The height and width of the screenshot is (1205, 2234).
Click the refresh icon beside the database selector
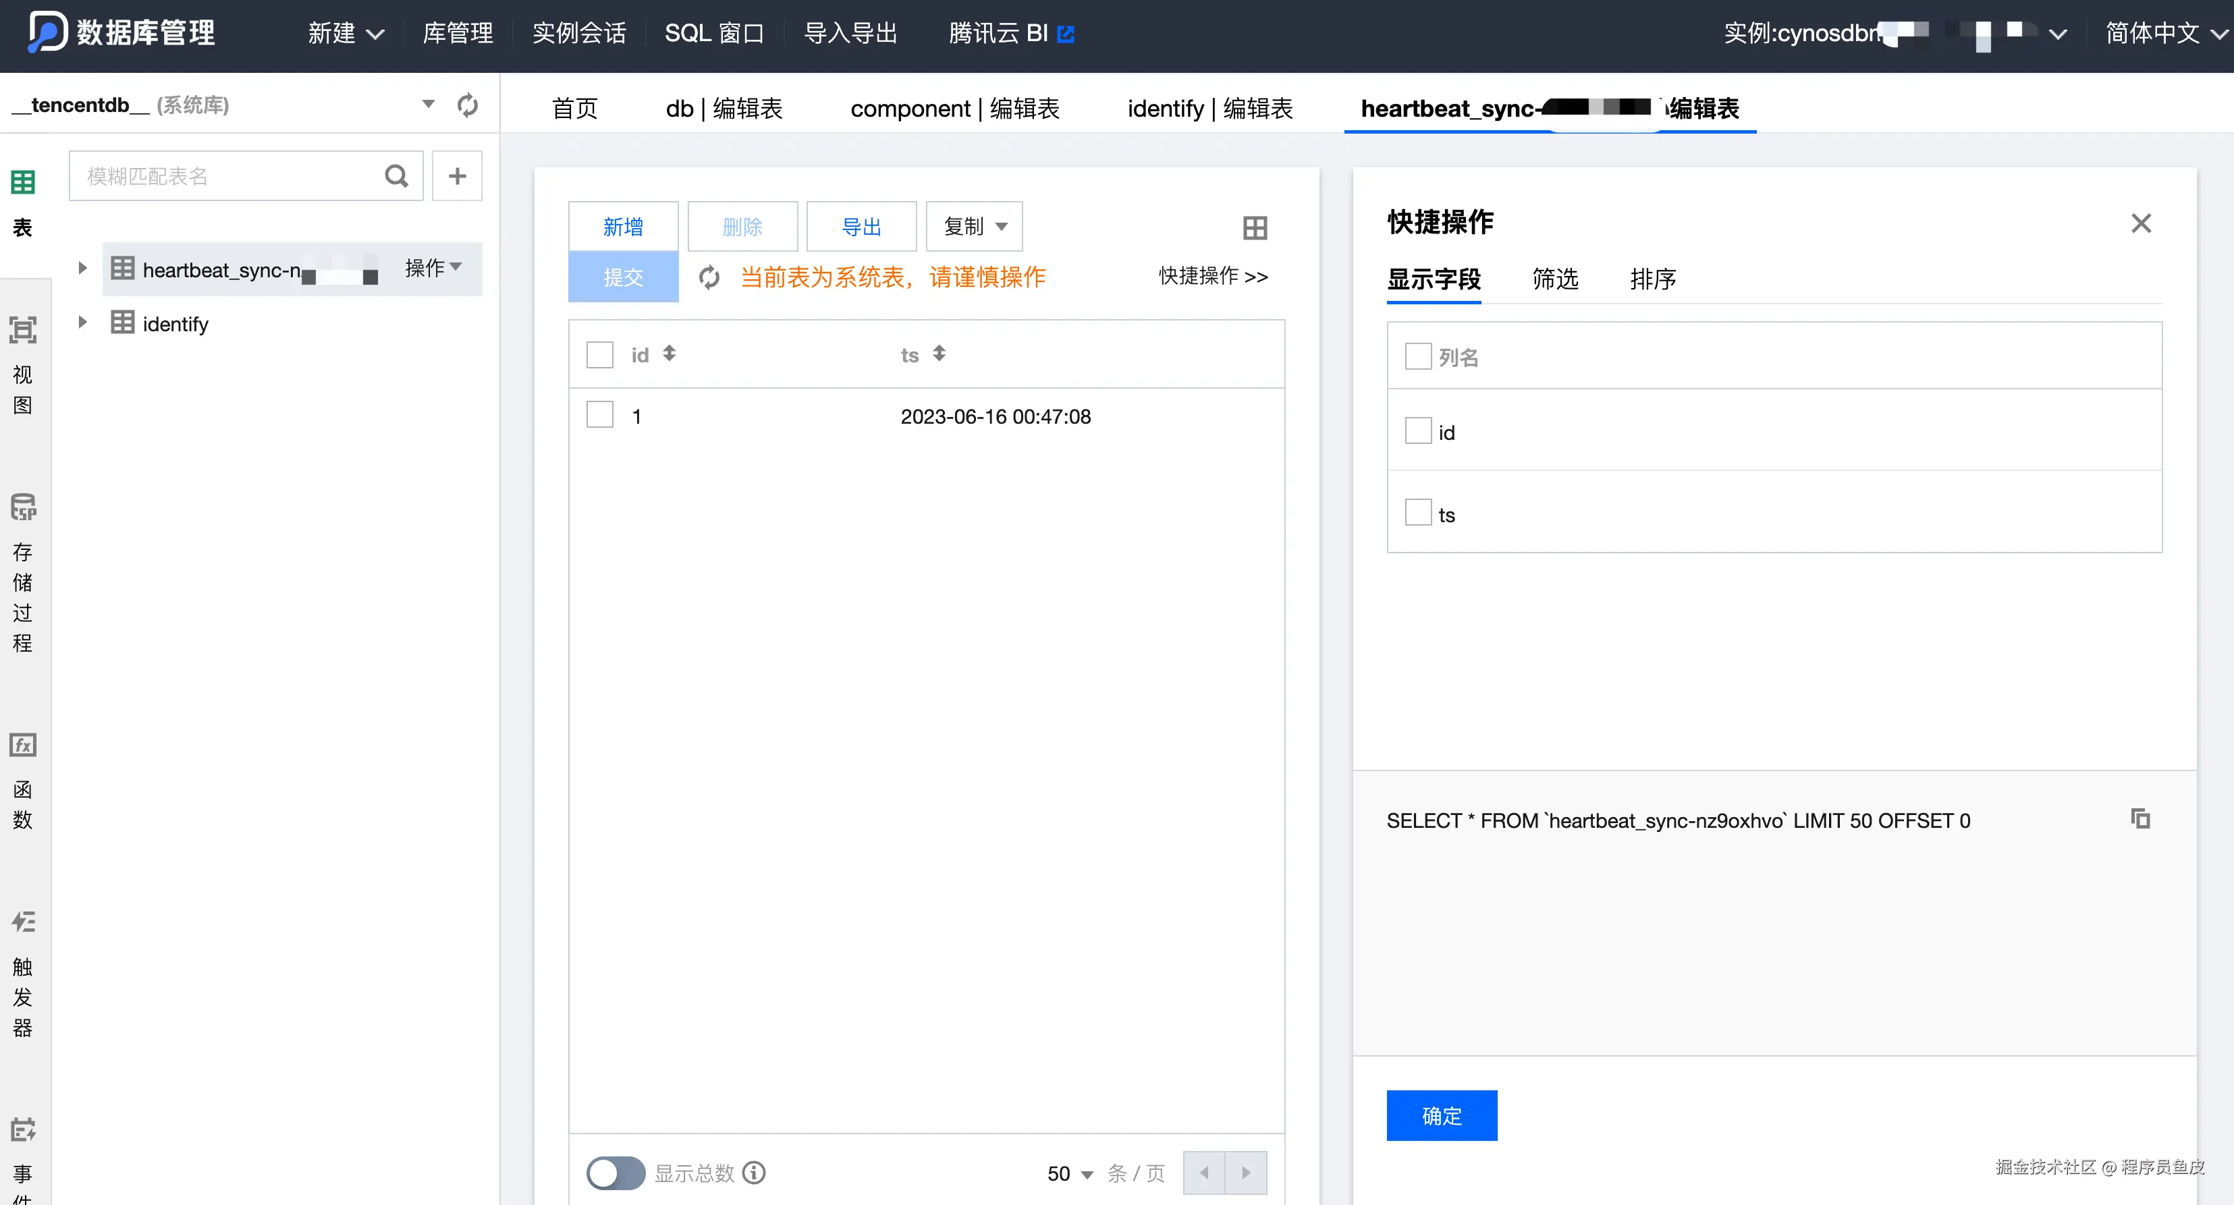[x=468, y=105]
